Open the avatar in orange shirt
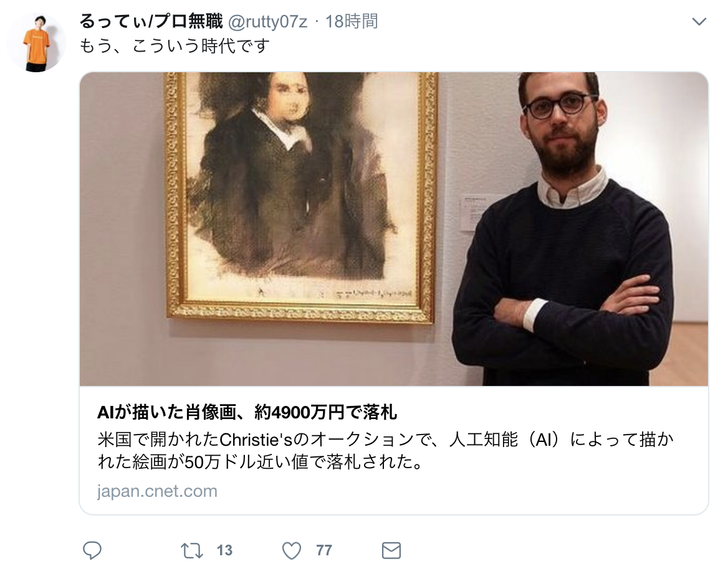This screenshot has height=574, width=723. tap(36, 42)
